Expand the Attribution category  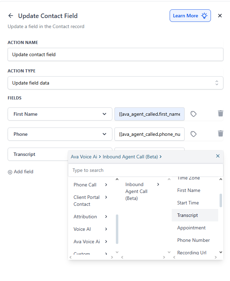91,217
